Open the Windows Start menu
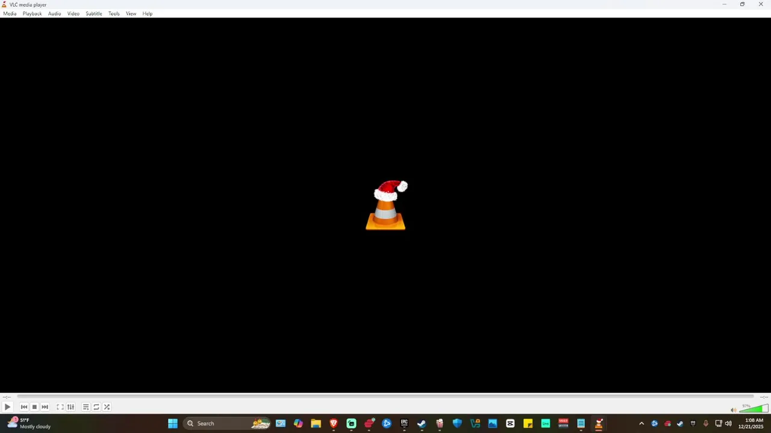The image size is (771, 433). (x=173, y=423)
